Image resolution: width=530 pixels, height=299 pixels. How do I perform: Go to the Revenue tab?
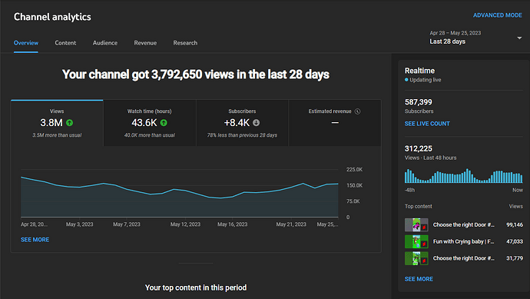point(145,43)
